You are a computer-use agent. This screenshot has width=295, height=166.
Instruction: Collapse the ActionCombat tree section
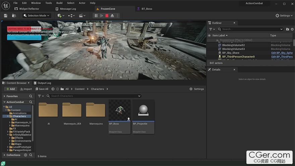pos(4,102)
